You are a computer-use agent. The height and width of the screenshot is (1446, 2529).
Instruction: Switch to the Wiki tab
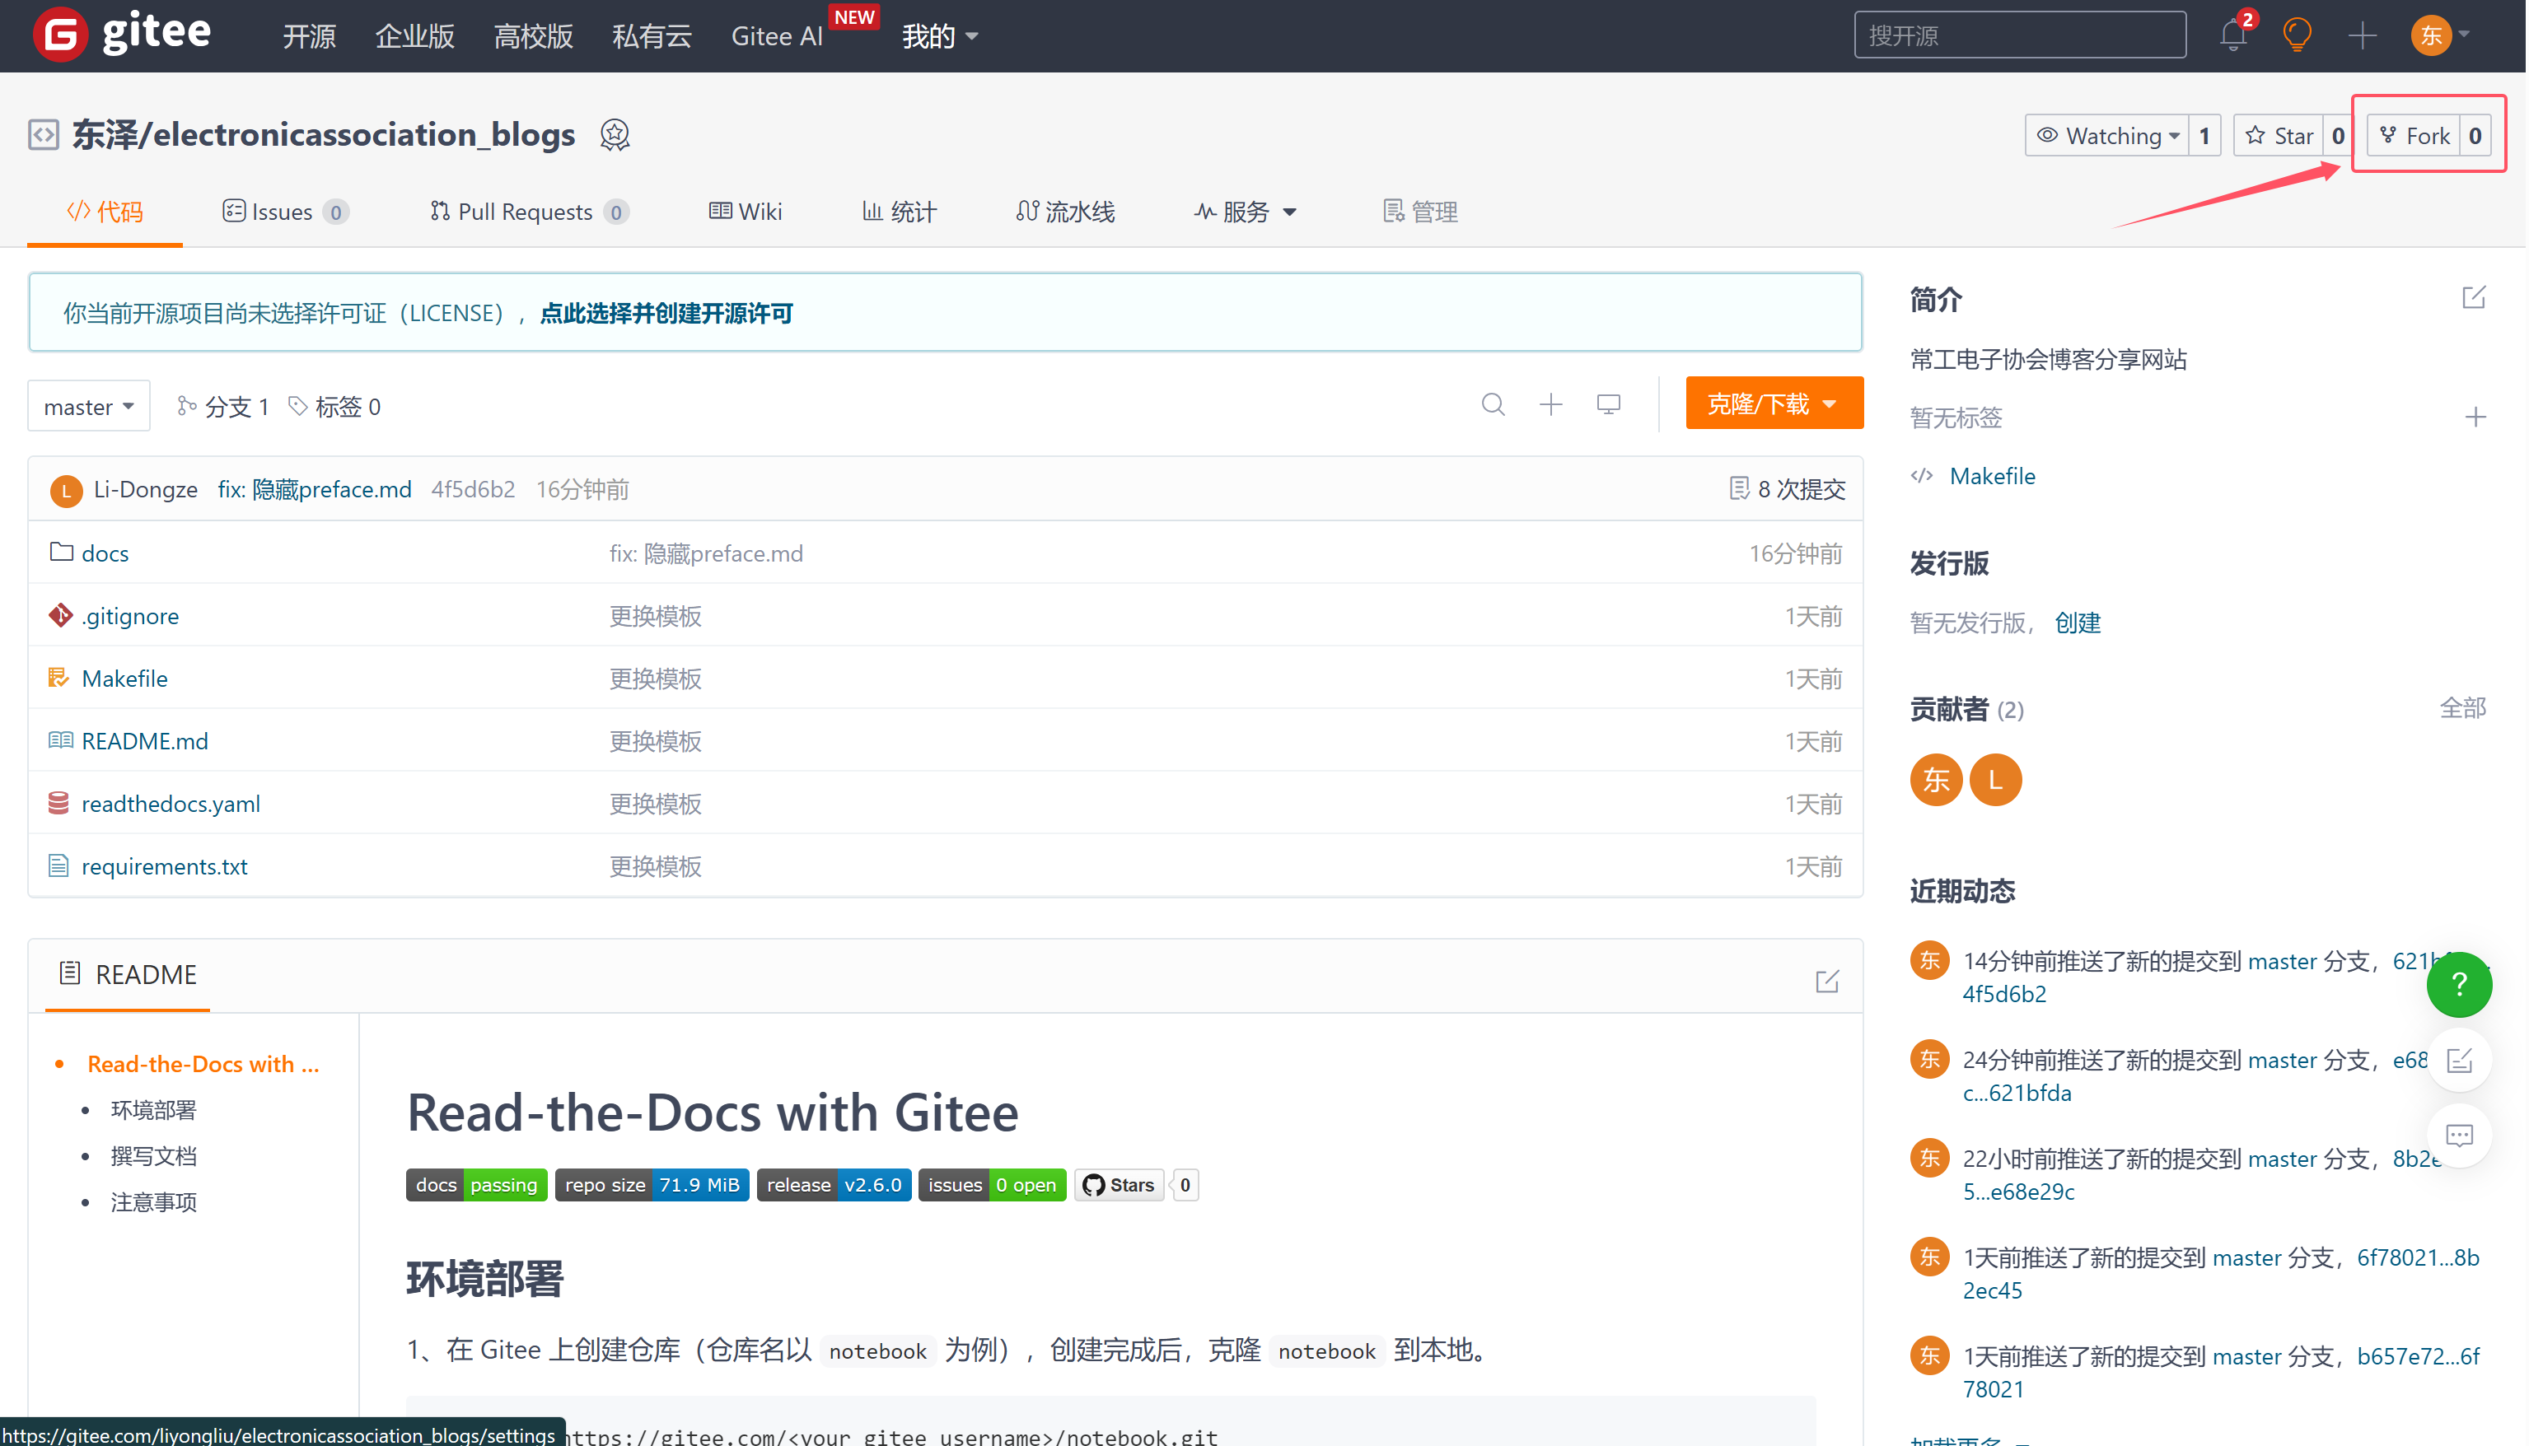coord(745,212)
